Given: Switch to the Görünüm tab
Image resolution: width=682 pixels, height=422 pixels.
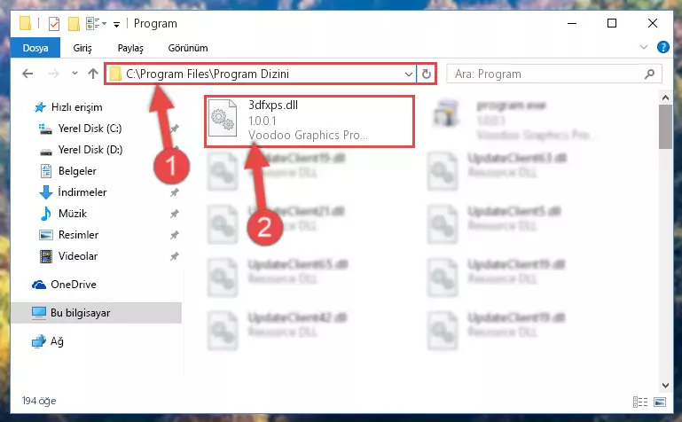Looking at the screenshot, I should click(188, 48).
